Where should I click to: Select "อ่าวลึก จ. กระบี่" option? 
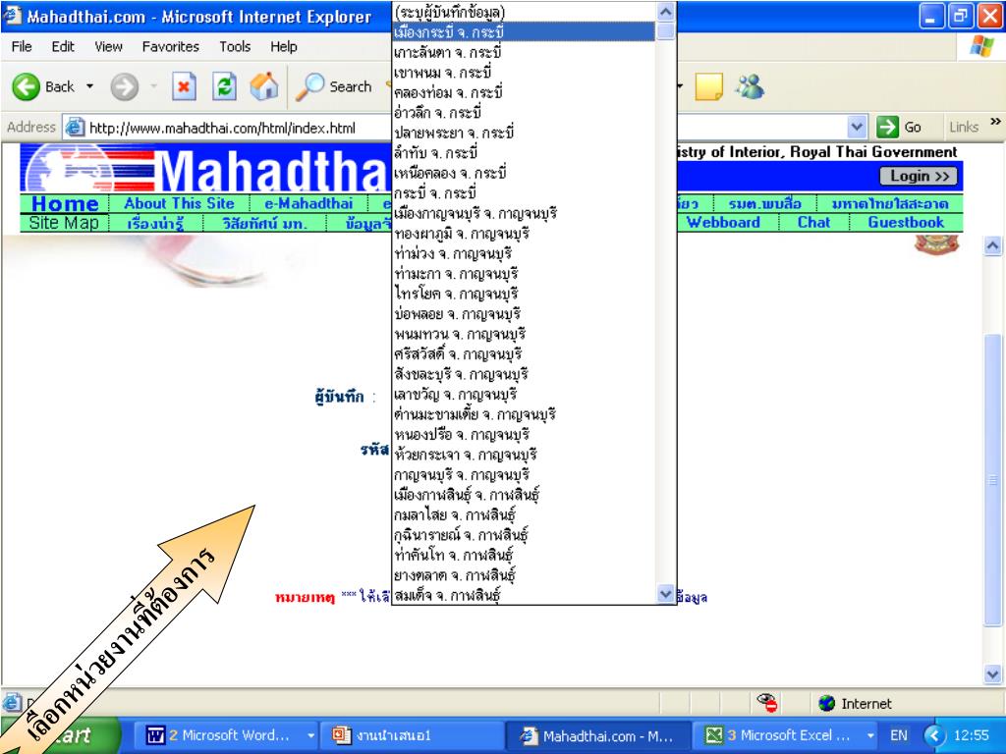point(525,112)
